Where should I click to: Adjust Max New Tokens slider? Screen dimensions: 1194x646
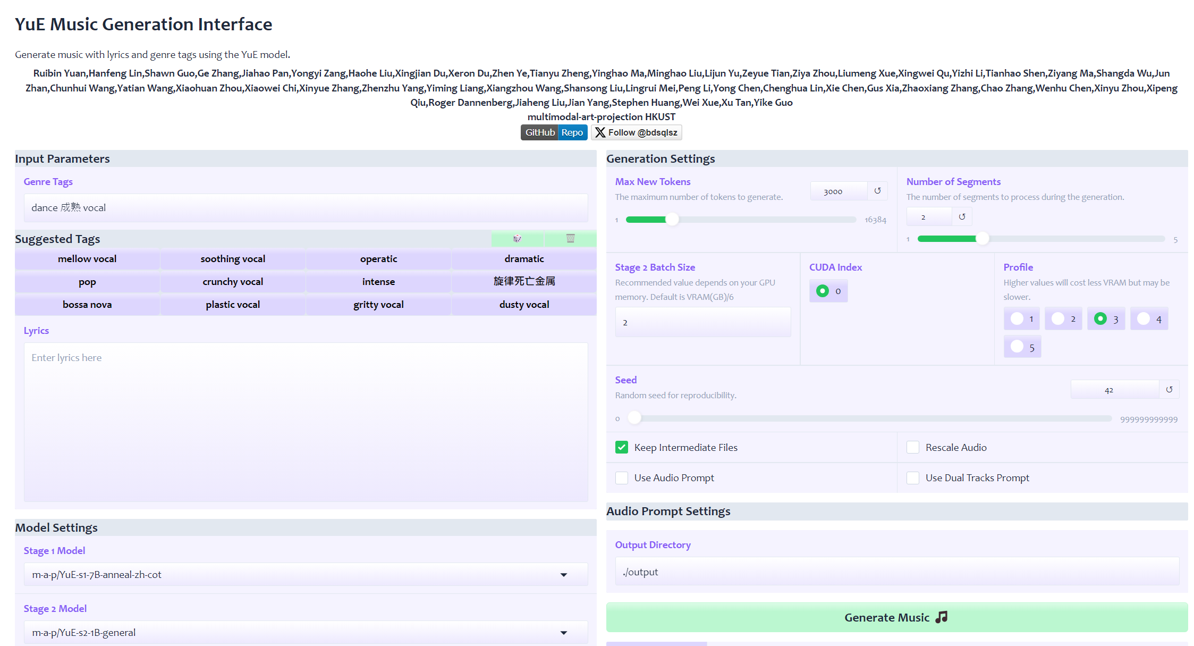(x=672, y=219)
